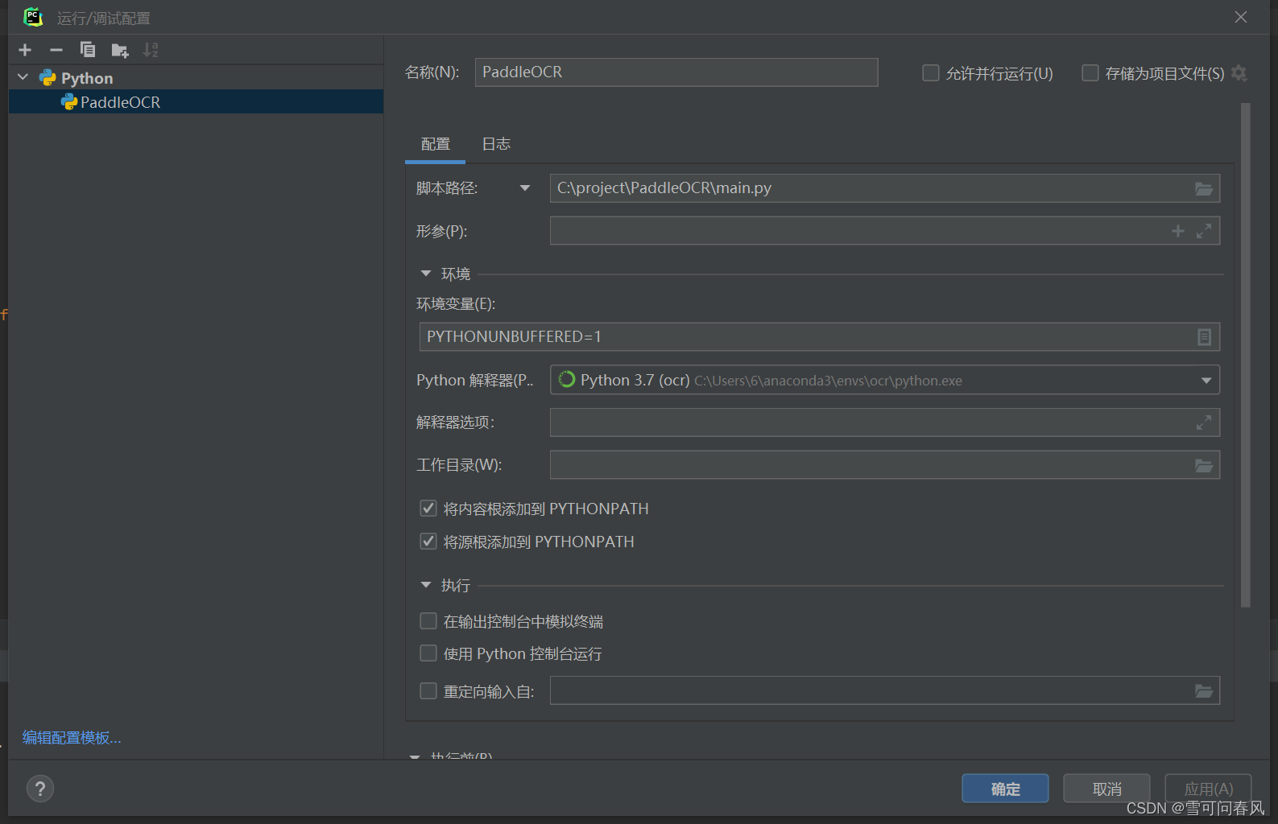Switch to the 日志 tab
The height and width of the screenshot is (824, 1278).
[x=496, y=144]
